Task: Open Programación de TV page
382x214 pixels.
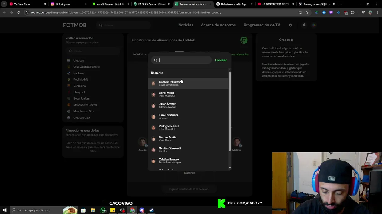Action: point(262,25)
